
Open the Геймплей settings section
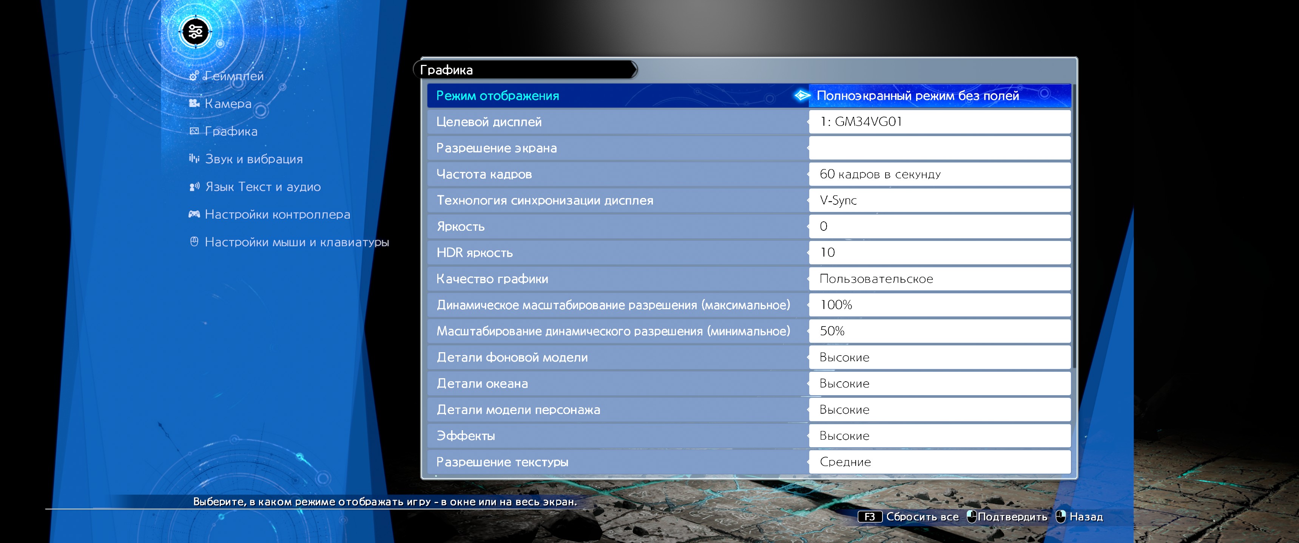pos(234,76)
